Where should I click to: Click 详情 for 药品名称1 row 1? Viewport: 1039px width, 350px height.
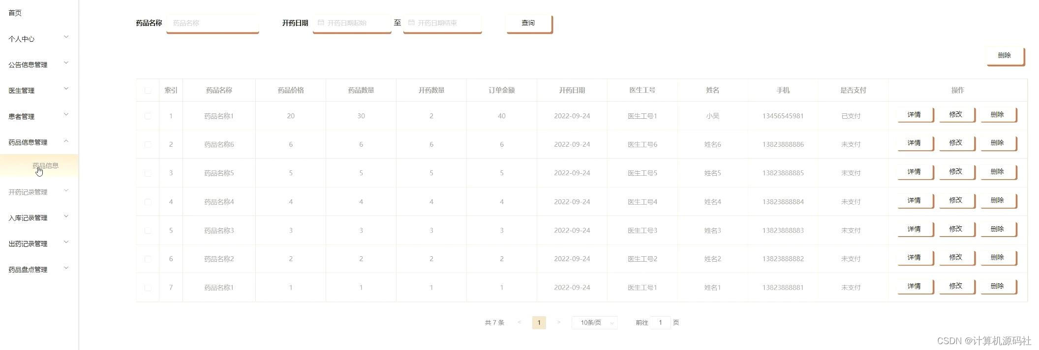915,115
